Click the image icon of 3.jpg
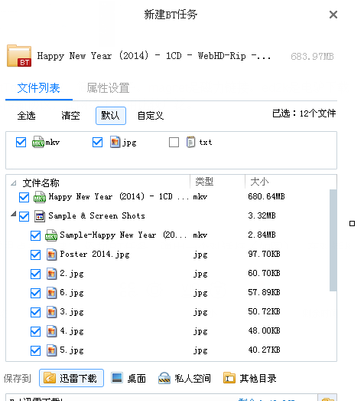Screen dimensions: 364x401 pyautogui.click(x=51, y=312)
